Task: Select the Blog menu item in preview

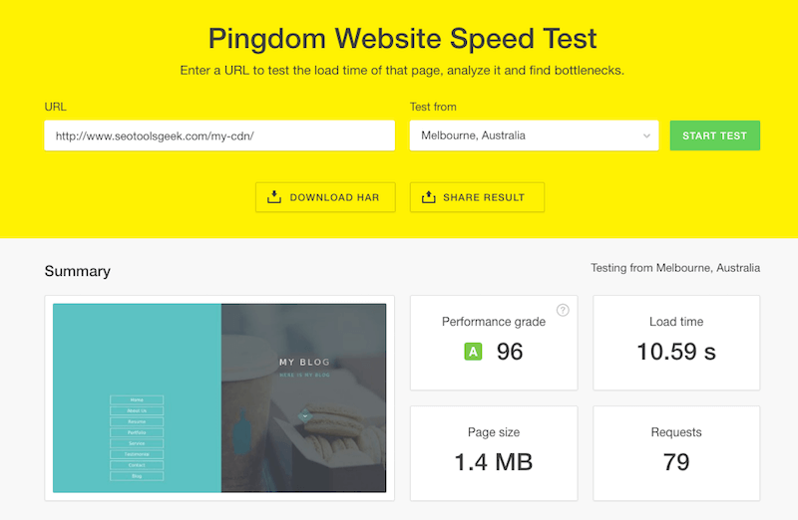Action: pos(137,476)
